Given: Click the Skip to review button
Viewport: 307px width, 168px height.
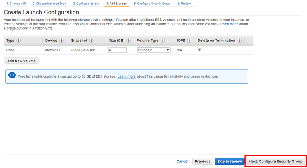Looking at the screenshot, I should (230, 161).
